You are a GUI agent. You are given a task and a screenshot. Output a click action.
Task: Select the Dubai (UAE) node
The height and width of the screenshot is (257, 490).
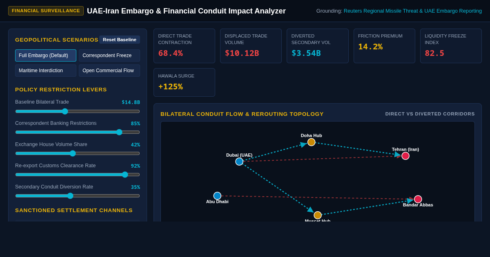(x=239, y=162)
